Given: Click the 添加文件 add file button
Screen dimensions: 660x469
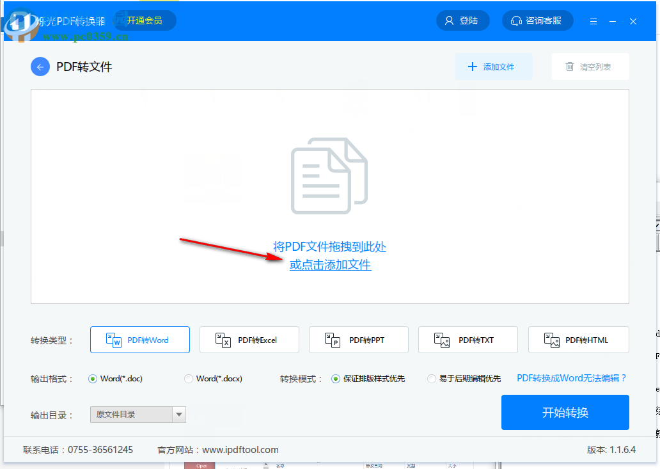Looking at the screenshot, I should 493,67.
